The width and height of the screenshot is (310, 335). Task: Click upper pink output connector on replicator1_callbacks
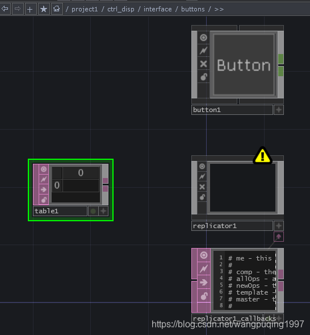281,274
